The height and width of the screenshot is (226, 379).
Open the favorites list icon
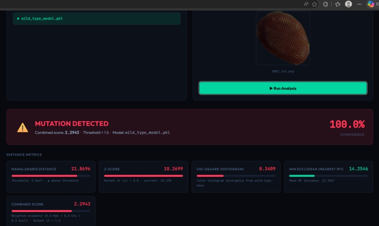pyautogui.click(x=338, y=4)
